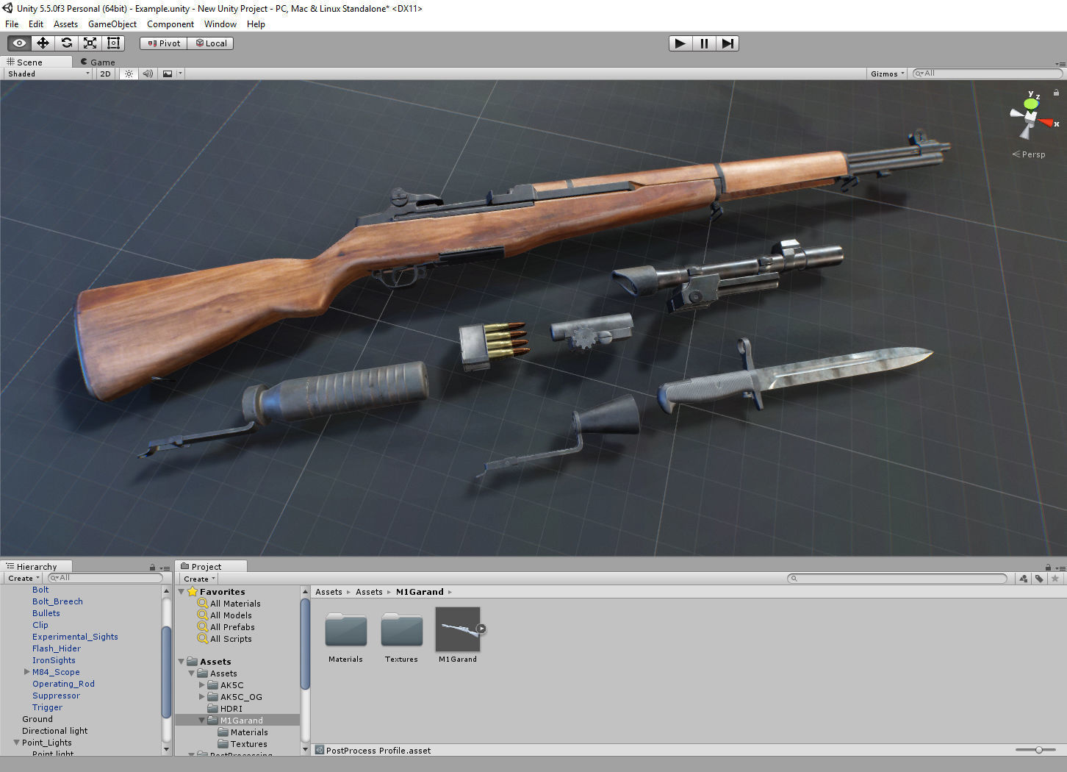
Task: Filter project assets by label tag icon
Action: click(1039, 579)
